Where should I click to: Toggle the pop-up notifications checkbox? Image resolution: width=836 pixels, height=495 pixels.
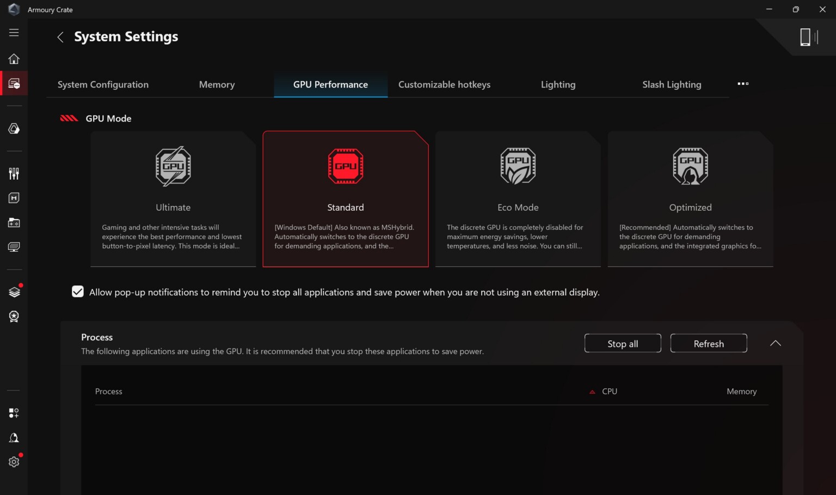(78, 292)
